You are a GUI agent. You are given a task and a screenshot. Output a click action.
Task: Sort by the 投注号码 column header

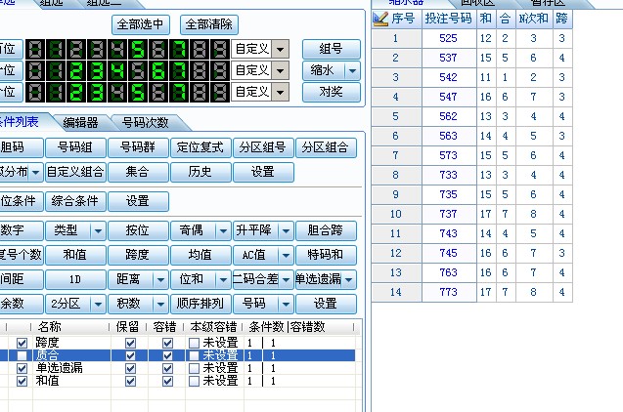click(449, 19)
